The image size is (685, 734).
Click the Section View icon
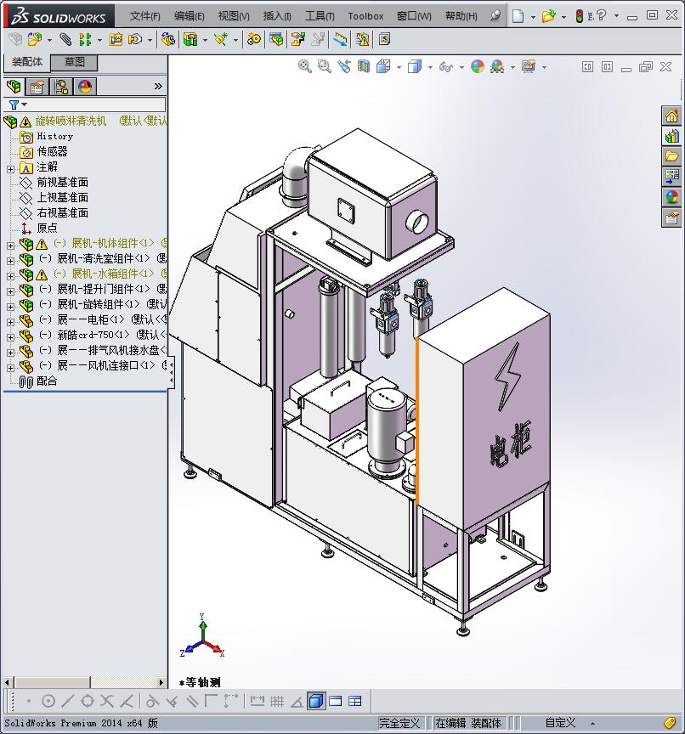[x=364, y=66]
